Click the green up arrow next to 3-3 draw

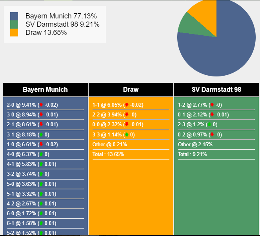click(x=127, y=134)
